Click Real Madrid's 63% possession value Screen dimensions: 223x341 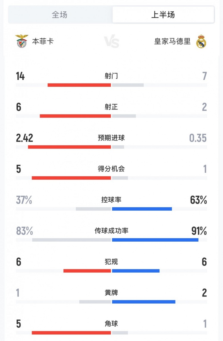(x=199, y=200)
